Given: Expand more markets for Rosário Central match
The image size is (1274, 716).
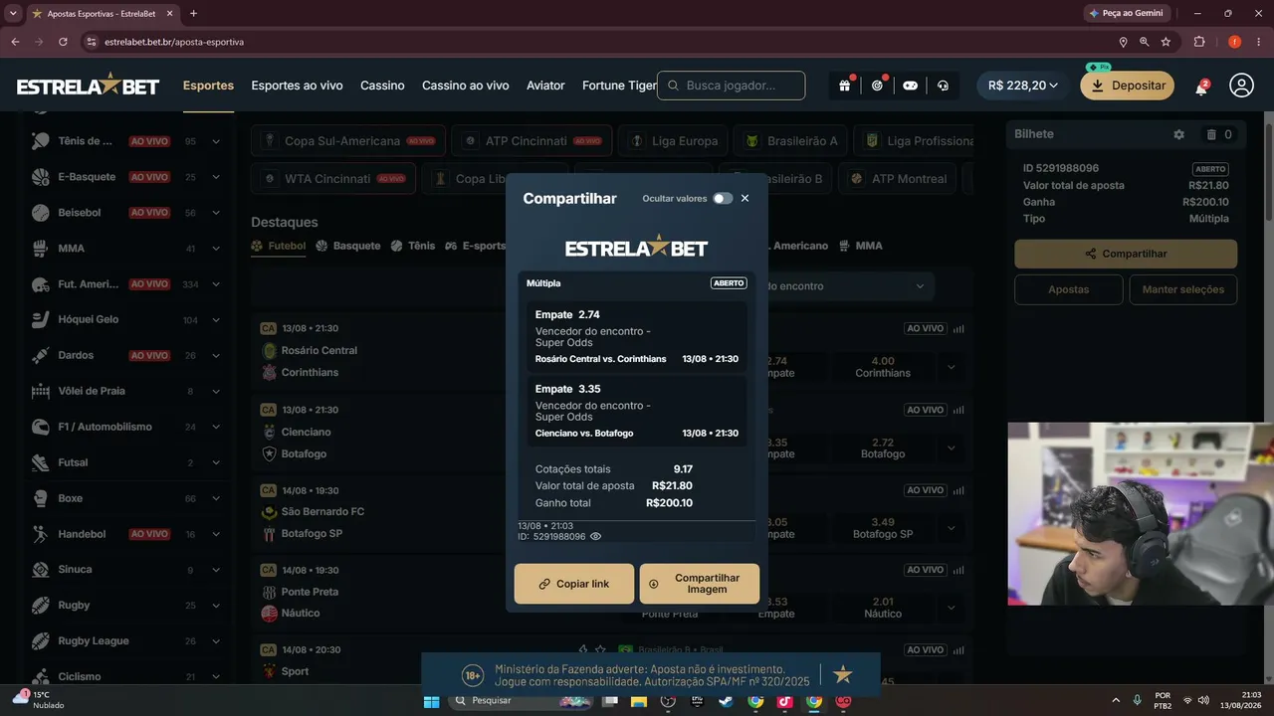Looking at the screenshot, I should [951, 367].
